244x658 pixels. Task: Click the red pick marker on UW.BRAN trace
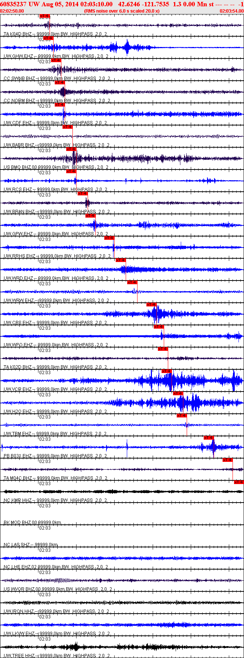coord(83,194)
